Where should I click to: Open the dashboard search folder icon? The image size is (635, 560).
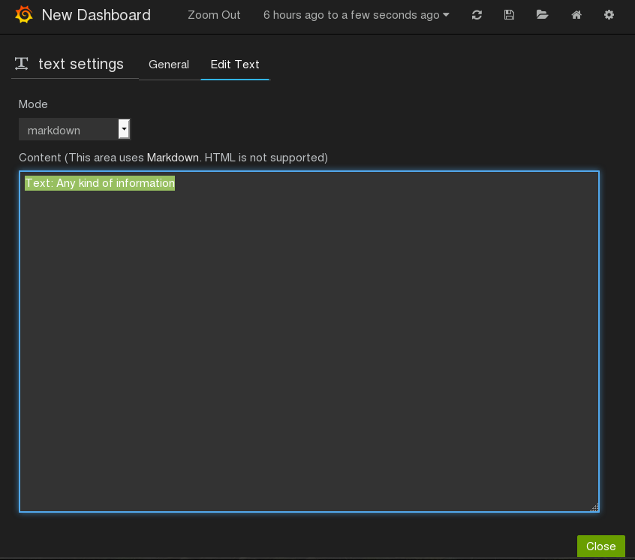click(542, 15)
